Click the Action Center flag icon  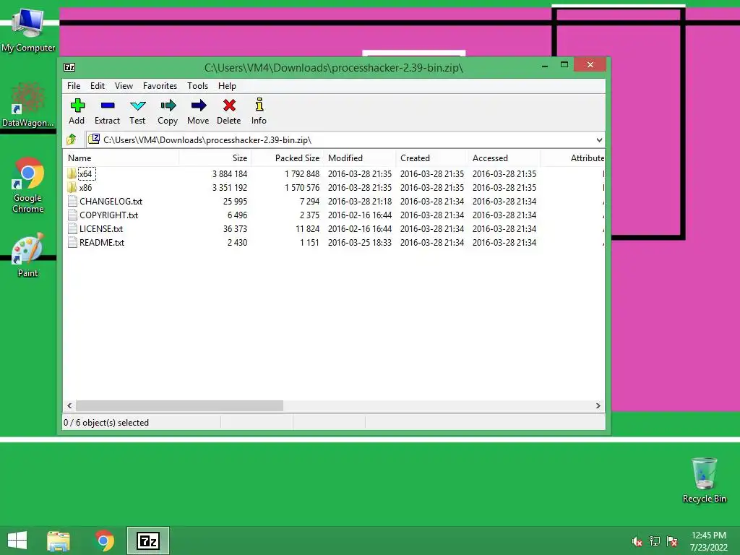[672, 541]
